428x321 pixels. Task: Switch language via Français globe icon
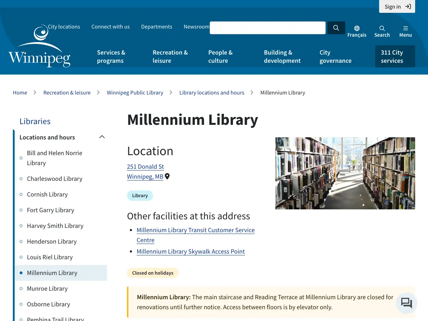pos(357,31)
